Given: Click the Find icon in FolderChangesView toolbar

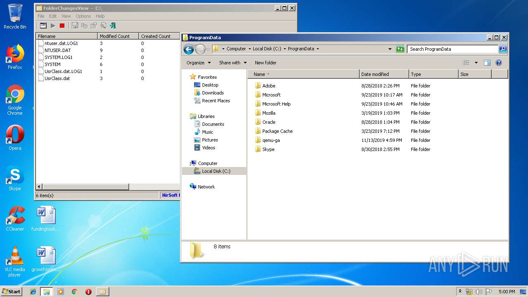Looking at the screenshot, I should point(103,26).
